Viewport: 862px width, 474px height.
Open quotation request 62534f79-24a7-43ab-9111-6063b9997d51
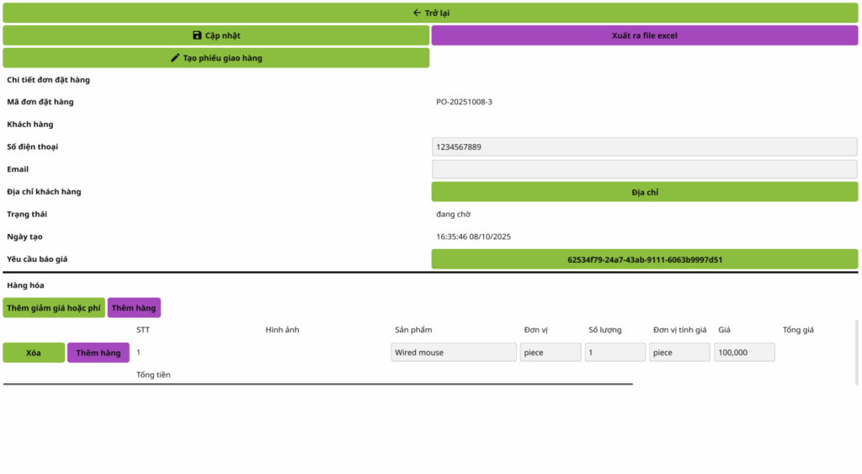point(644,259)
